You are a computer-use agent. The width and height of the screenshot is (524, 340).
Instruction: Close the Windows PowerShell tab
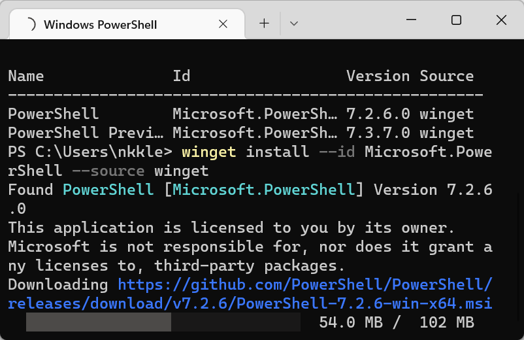223,24
